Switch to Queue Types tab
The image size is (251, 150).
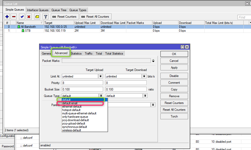coord(78,10)
